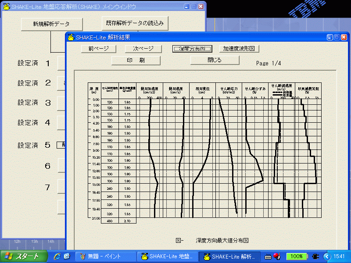
Task: Click the SHAKE-Lite 解析結果 title bar icon
Action: point(71,37)
